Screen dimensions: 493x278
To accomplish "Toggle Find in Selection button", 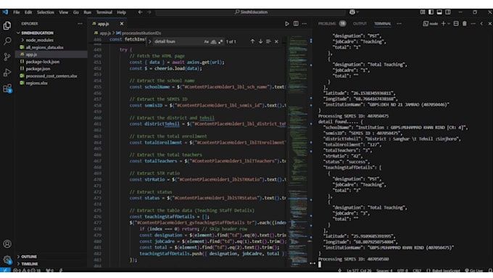I will (x=268, y=41).
